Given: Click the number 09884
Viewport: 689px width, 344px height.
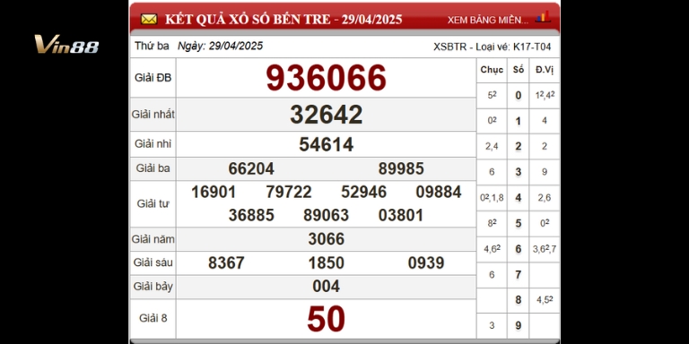Looking at the screenshot, I should (x=439, y=193).
